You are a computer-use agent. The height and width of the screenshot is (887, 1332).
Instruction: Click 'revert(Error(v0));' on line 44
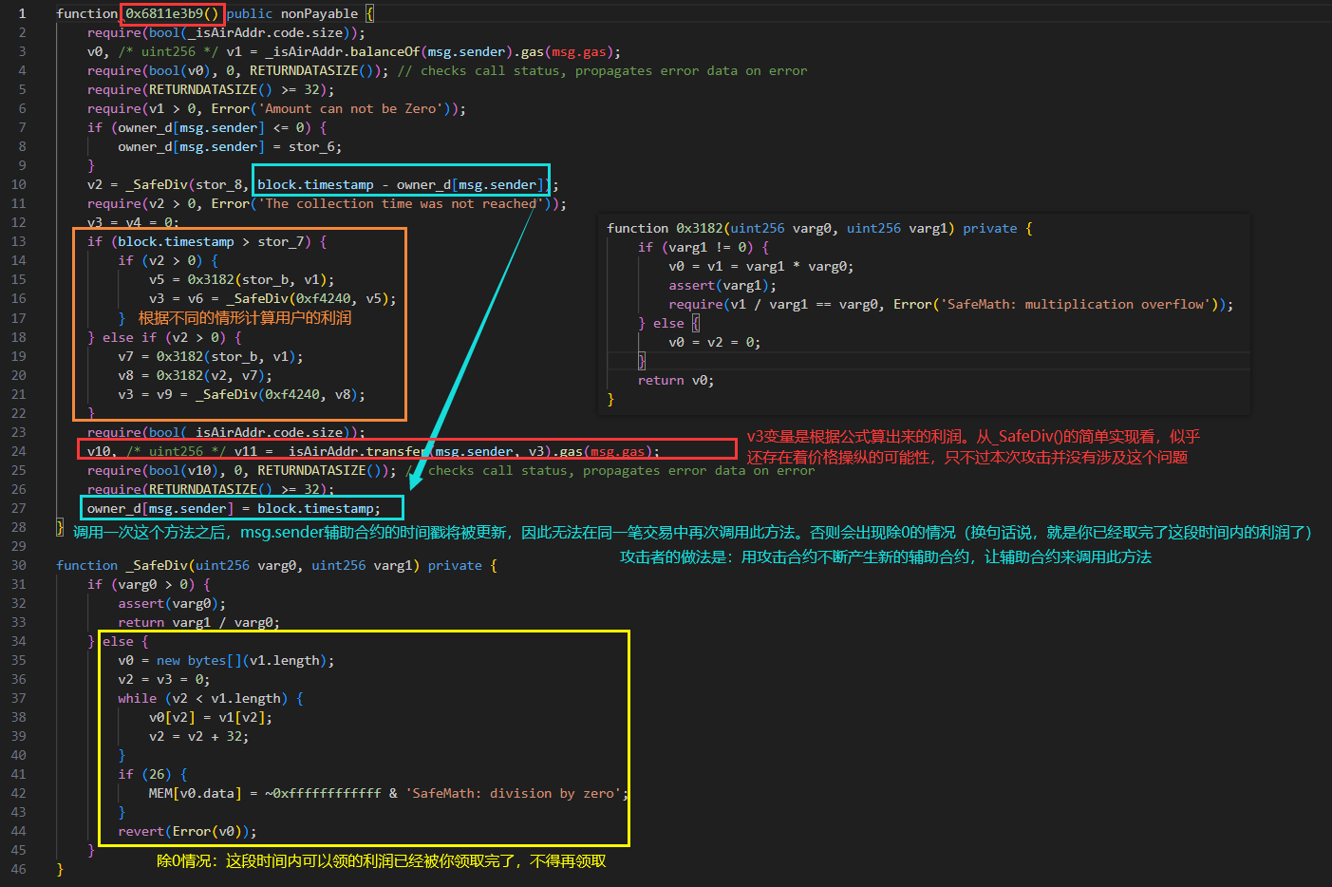187,831
